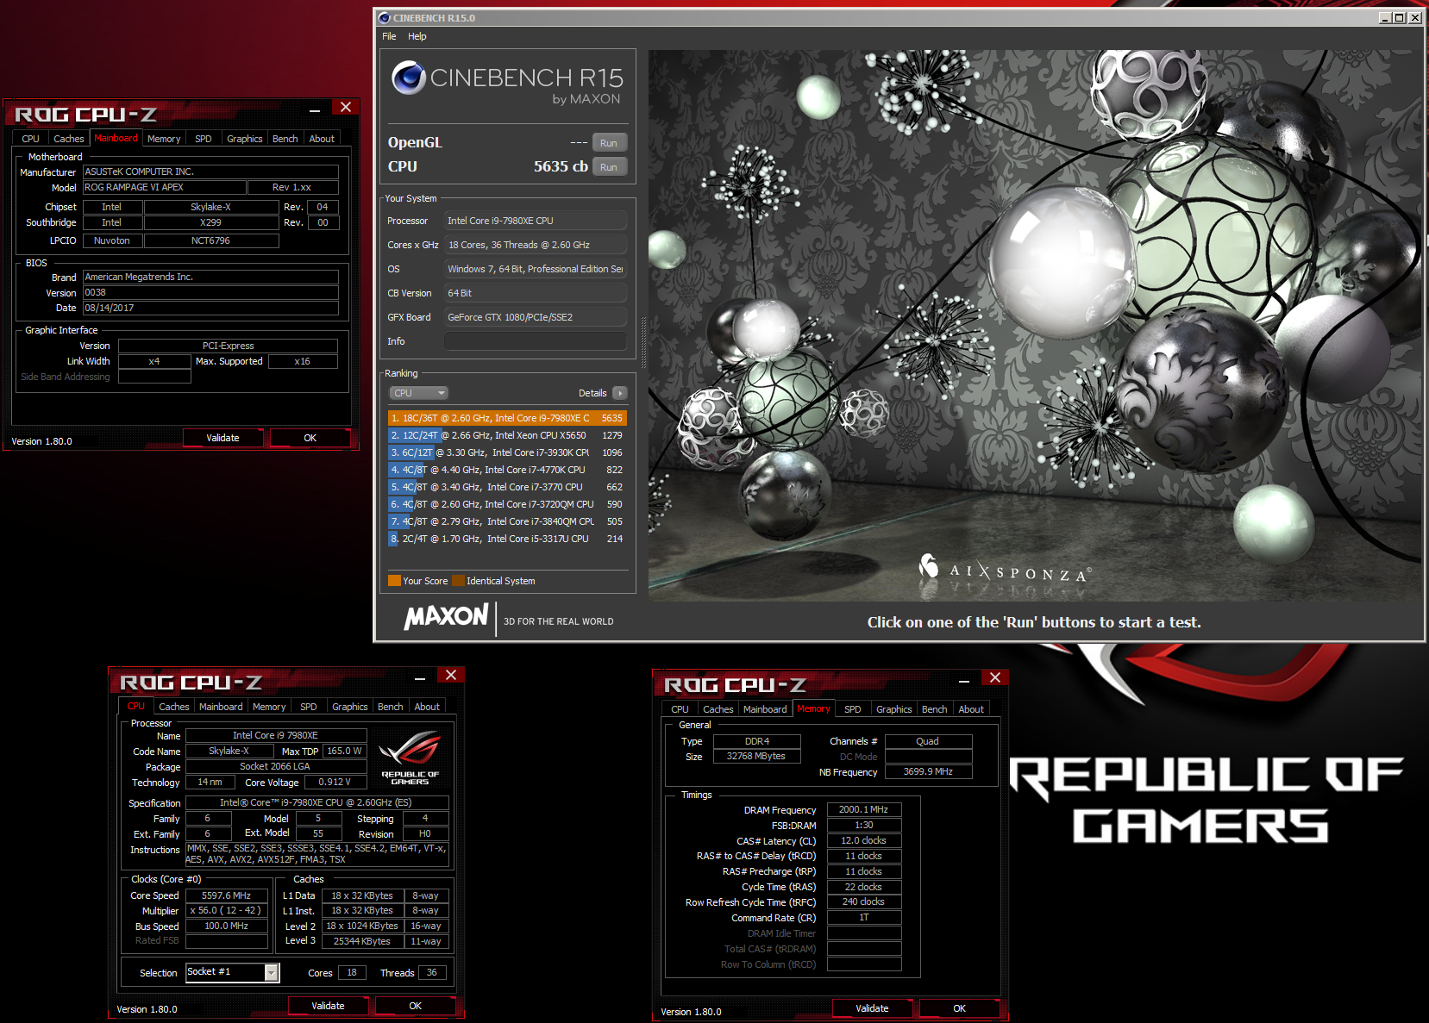Switch to CPU tab in Mainboard CPU-Z window

pyautogui.click(x=30, y=139)
